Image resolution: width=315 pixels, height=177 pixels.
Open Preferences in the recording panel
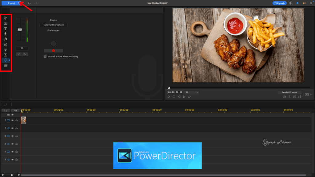pyautogui.click(x=53, y=30)
